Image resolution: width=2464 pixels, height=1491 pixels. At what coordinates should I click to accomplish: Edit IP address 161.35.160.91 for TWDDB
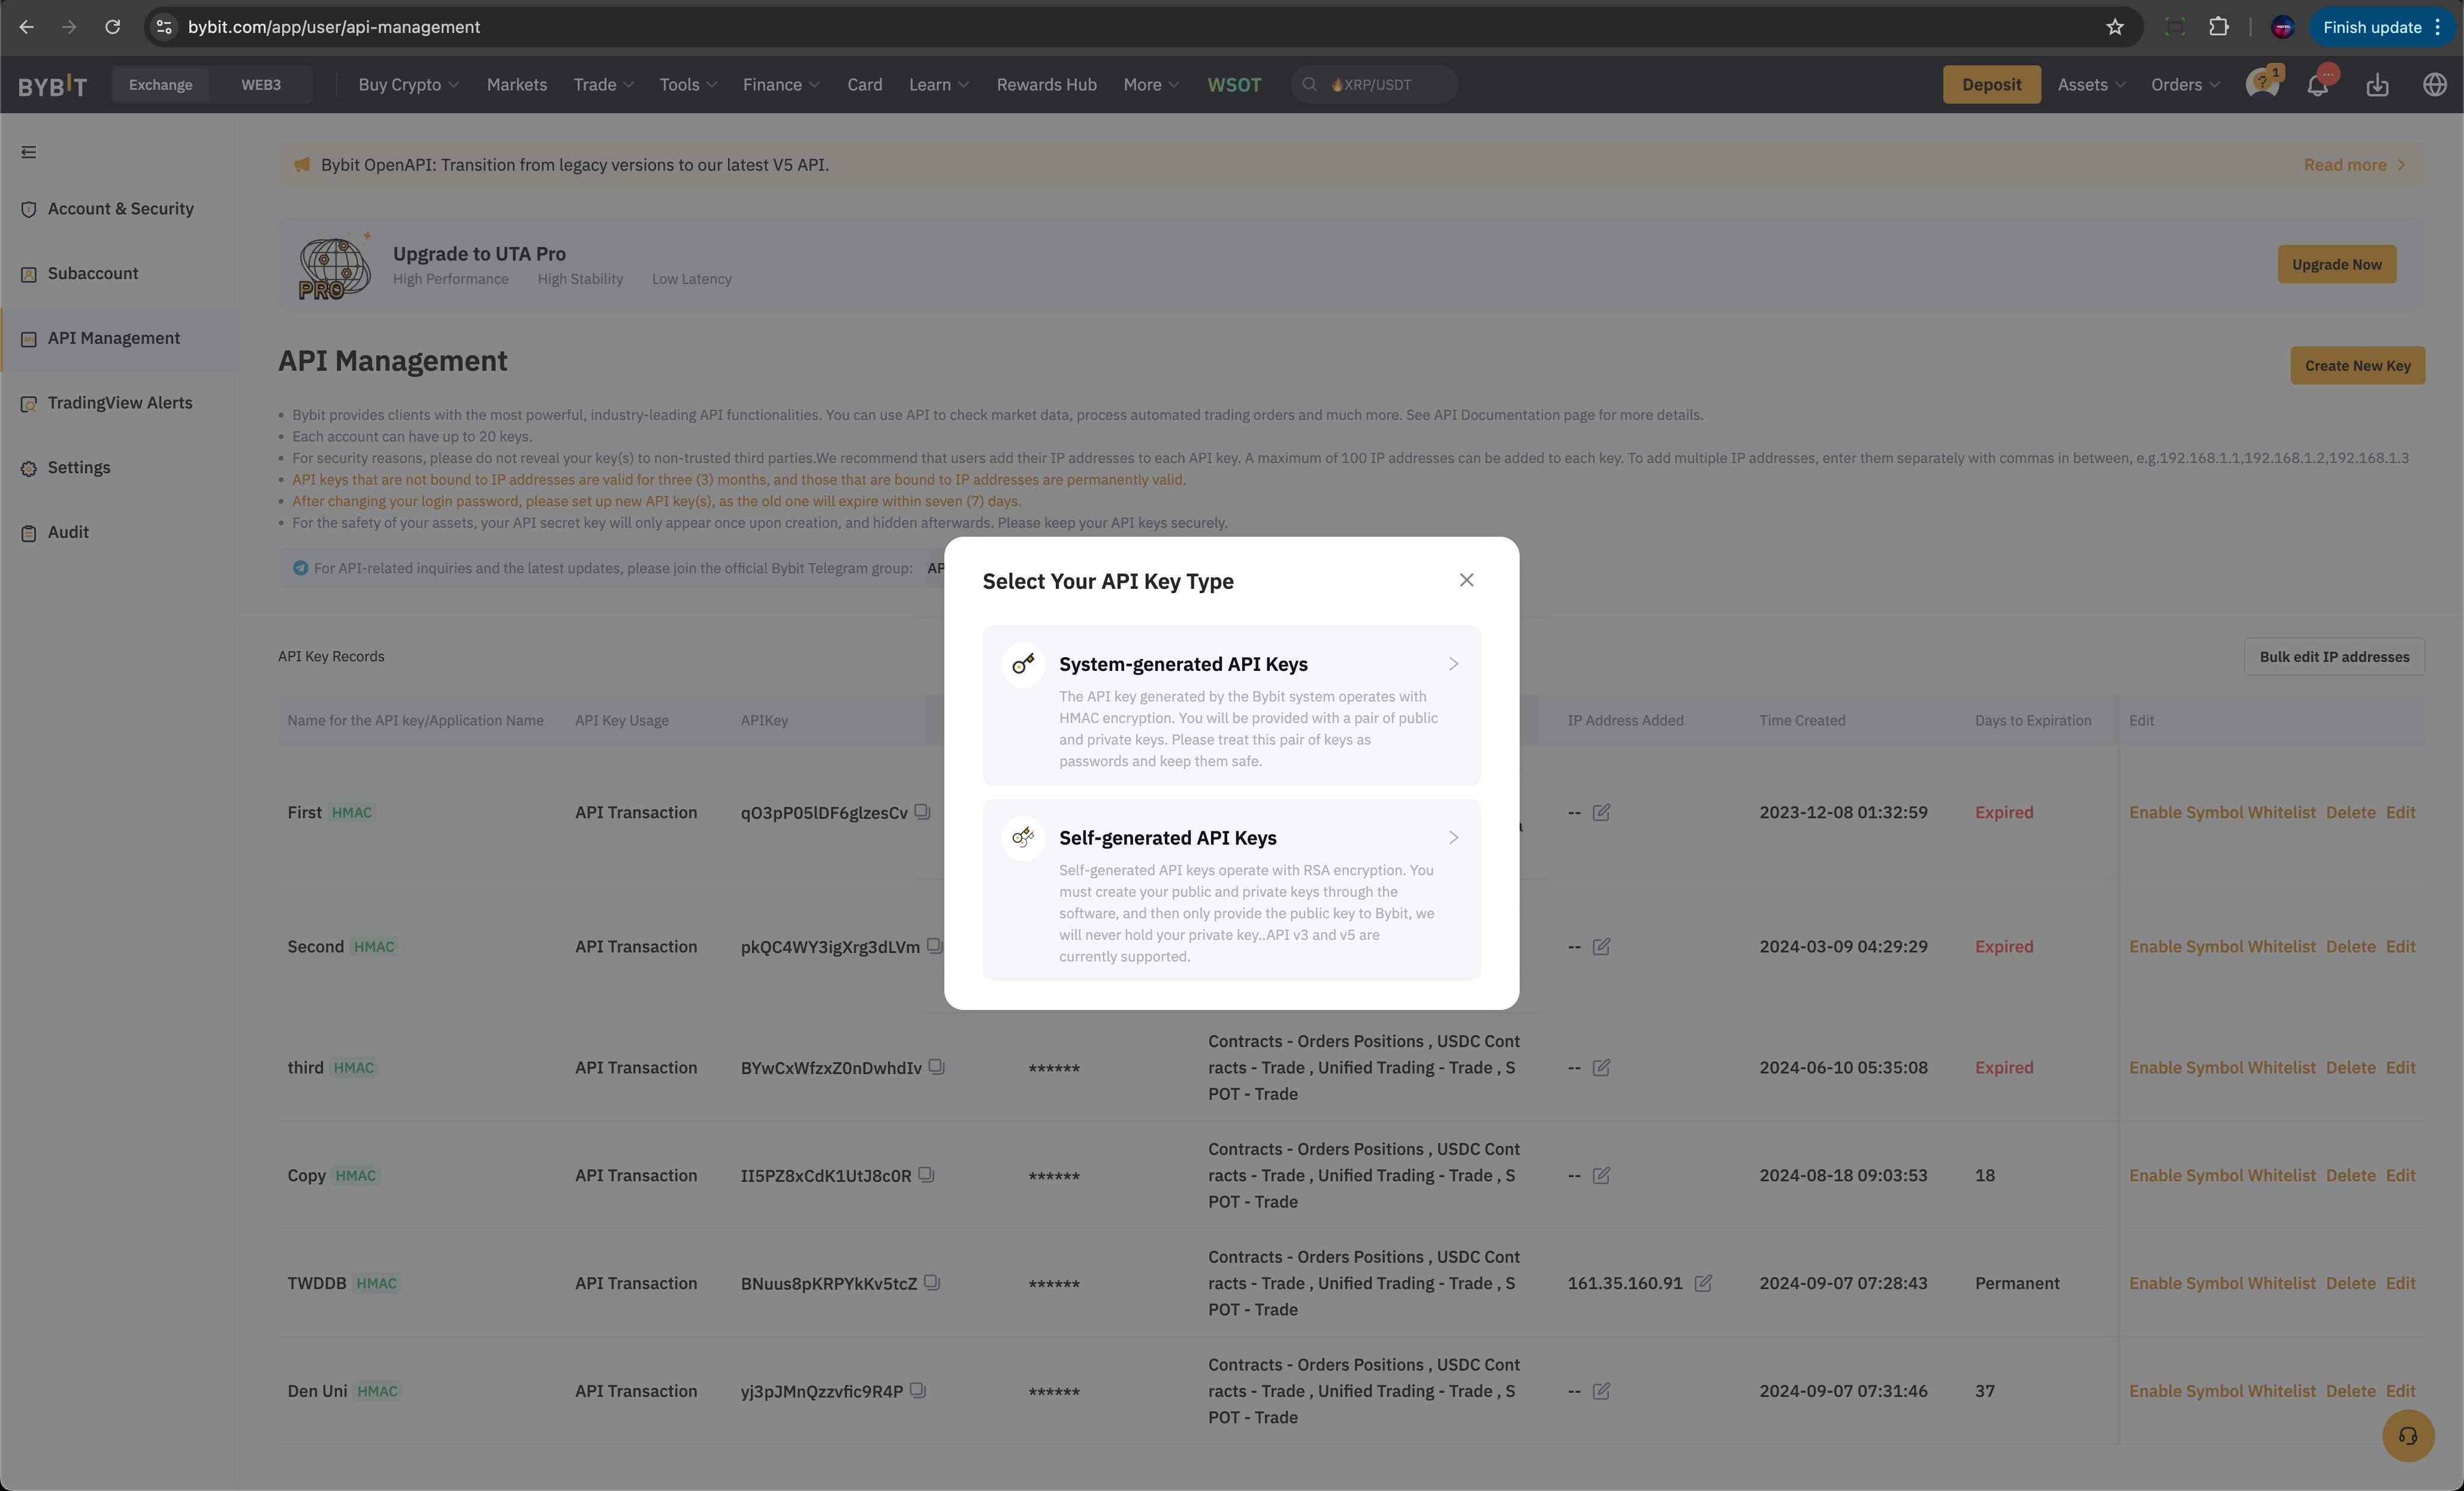(1703, 1283)
